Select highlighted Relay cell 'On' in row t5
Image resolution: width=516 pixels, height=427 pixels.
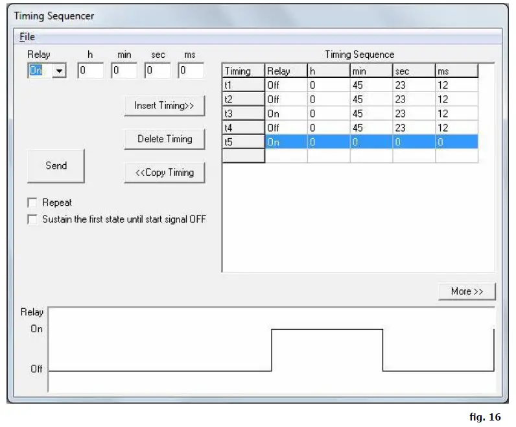287,142
